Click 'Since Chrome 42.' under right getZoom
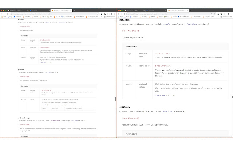 [131, 118]
